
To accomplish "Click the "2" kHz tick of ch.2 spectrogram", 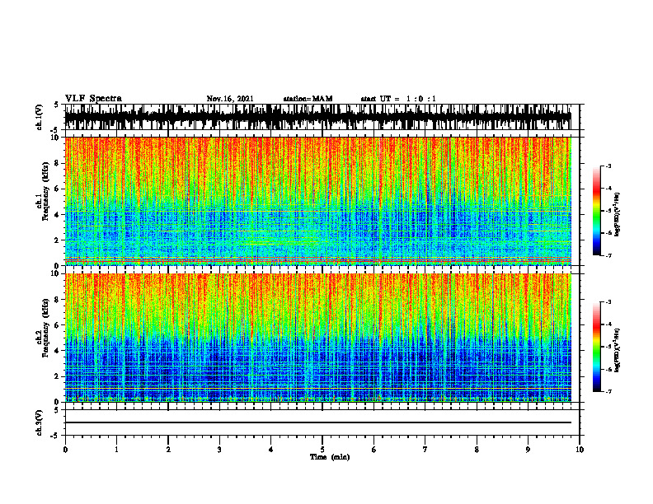I will [x=58, y=376].
